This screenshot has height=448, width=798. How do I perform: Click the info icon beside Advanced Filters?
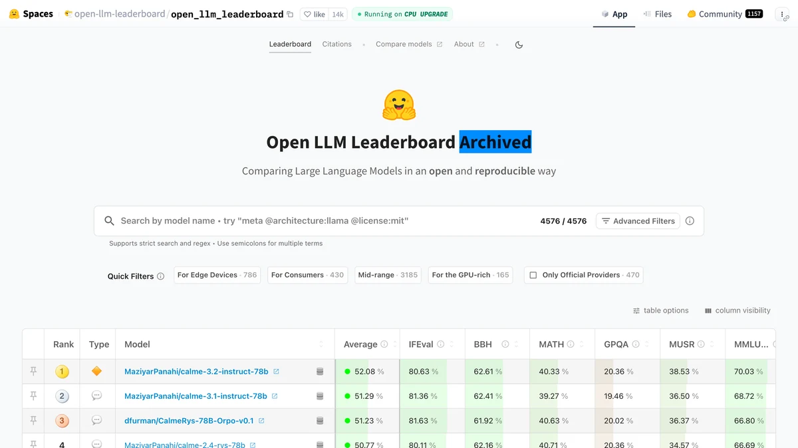coord(690,221)
